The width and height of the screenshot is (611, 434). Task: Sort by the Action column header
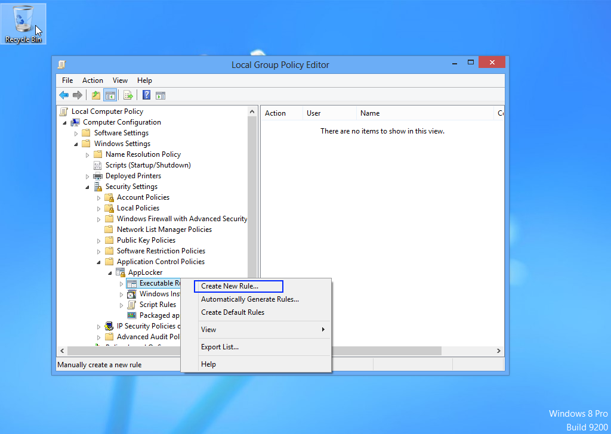coord(282,113)
